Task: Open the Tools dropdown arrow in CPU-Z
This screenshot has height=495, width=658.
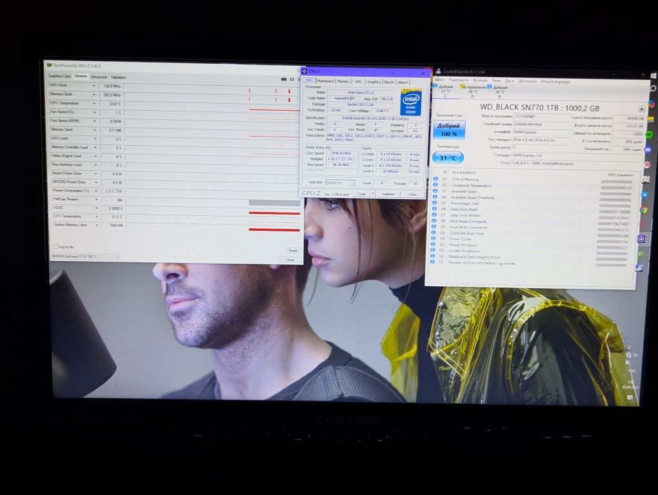Action: pyautogui.click(x=373, y=193)
